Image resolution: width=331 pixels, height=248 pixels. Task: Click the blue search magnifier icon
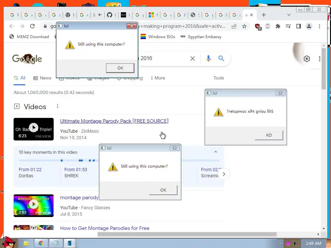(221, 58)
